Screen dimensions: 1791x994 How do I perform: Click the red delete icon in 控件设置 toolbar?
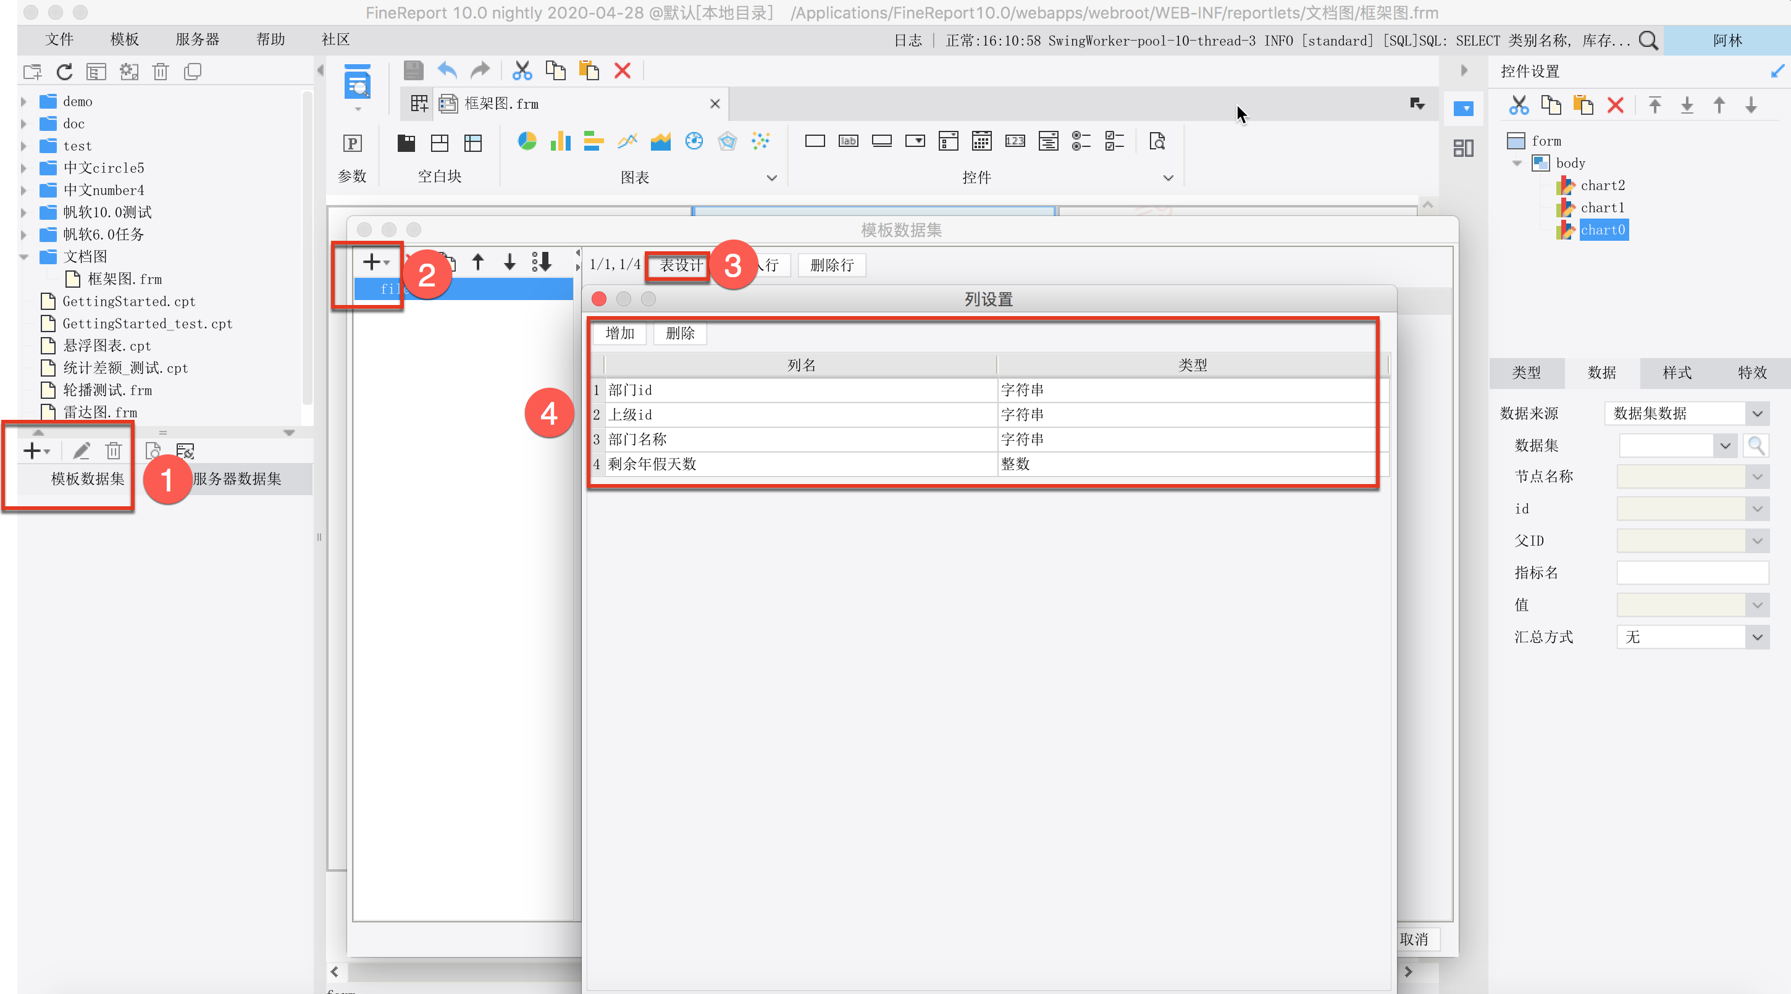click(1615, 106)
